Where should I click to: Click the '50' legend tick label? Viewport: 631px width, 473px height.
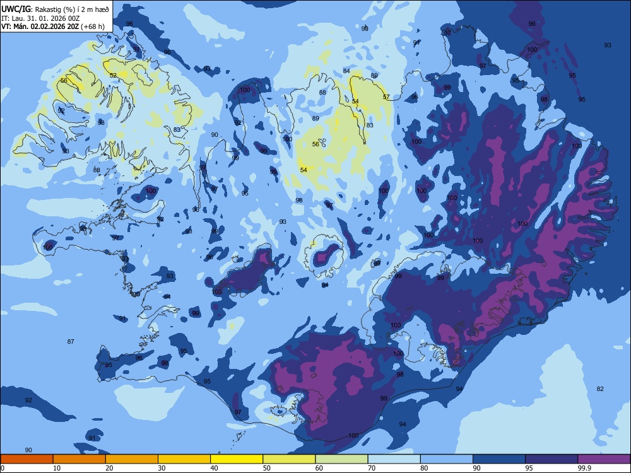[266, 468]
